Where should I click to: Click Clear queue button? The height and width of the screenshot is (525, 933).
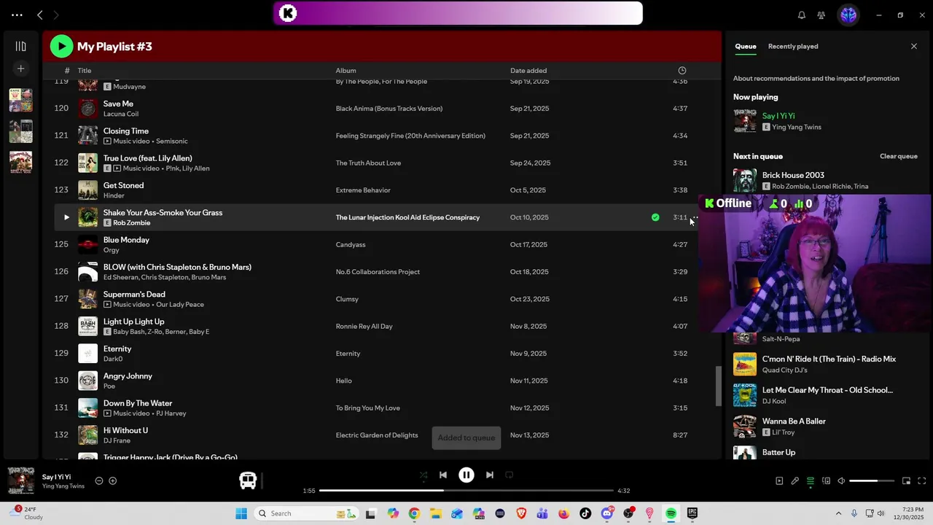[898, 156]
